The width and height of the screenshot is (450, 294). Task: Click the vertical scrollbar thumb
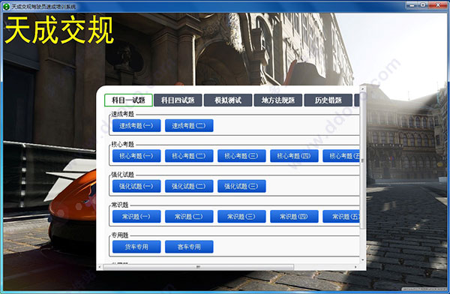(363, 161)
